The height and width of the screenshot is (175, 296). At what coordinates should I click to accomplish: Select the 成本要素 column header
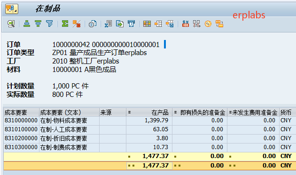click(x=21, y=112)
